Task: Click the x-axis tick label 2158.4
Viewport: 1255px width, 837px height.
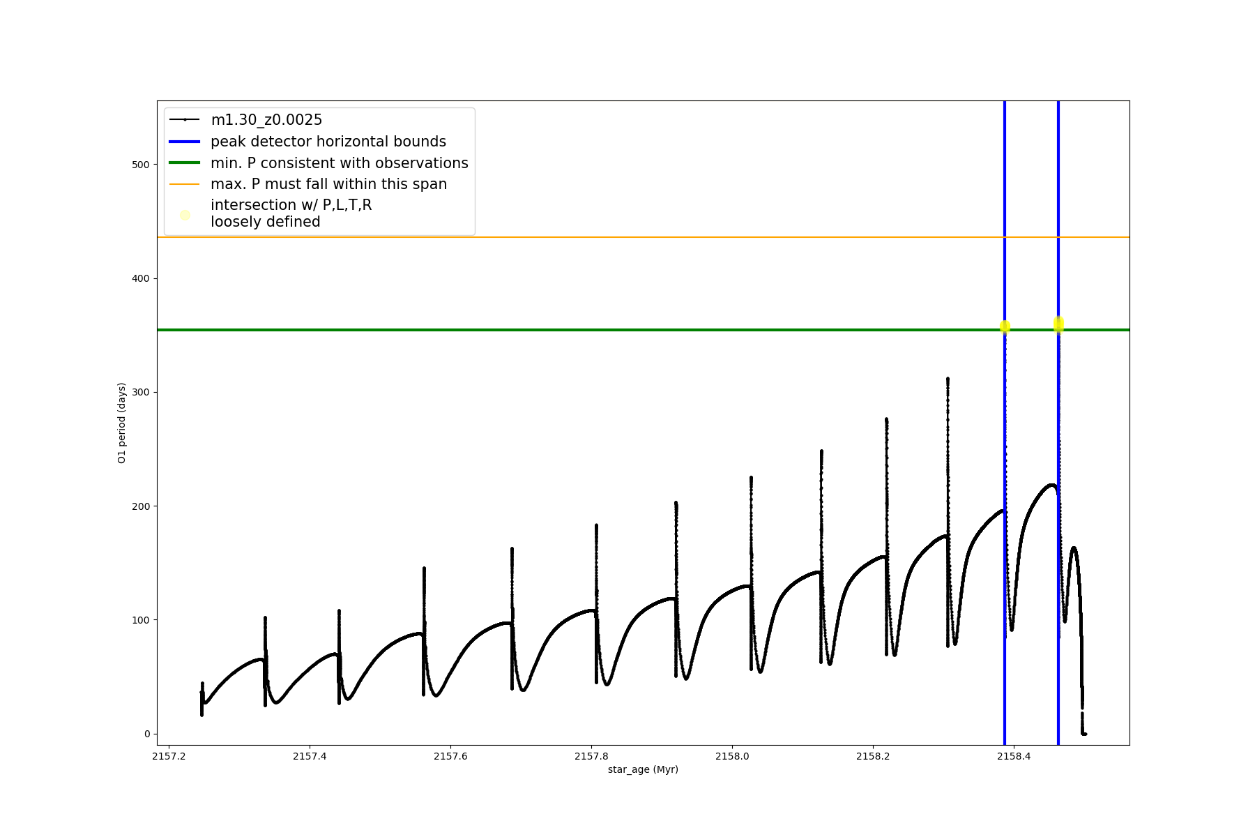Action: coord(1013,757)
